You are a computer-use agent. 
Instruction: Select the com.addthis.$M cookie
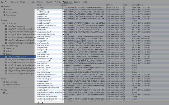click(x=42, y=14)
